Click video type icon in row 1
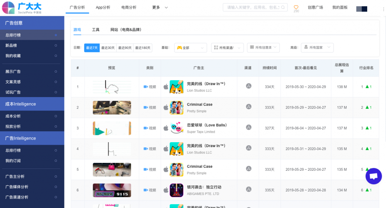 tap(146, 87)
